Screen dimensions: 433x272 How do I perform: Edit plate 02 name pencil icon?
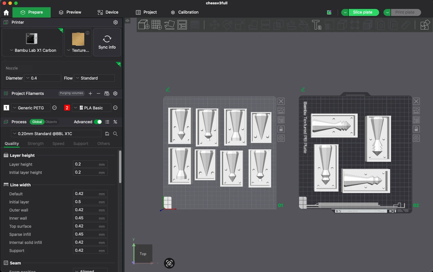303,89
